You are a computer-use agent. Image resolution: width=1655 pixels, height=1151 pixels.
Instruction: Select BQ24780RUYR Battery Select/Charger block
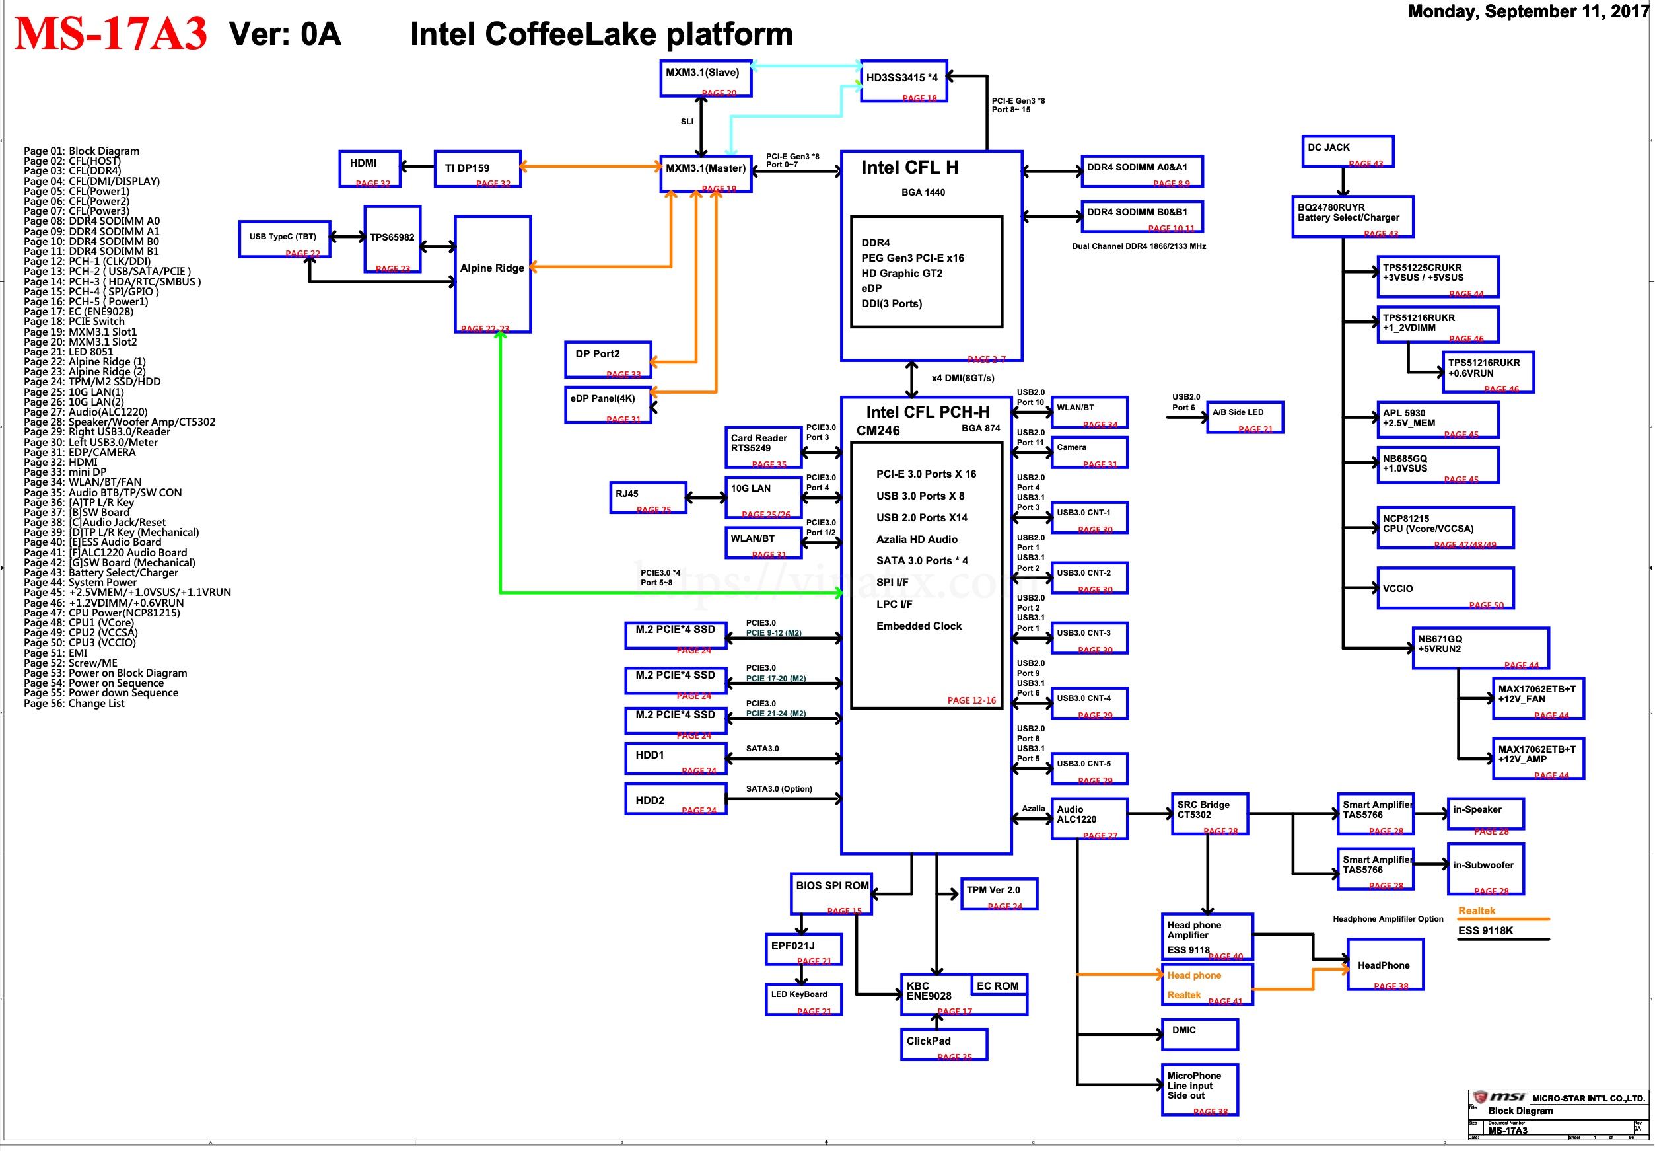pyautogui.click(x=1353, y=216)
